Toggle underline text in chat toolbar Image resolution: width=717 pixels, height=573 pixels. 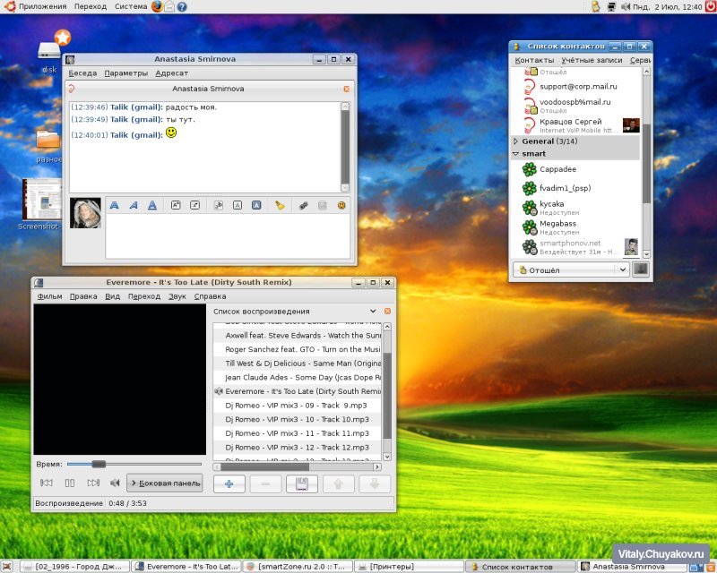click(x=152, y=206)
